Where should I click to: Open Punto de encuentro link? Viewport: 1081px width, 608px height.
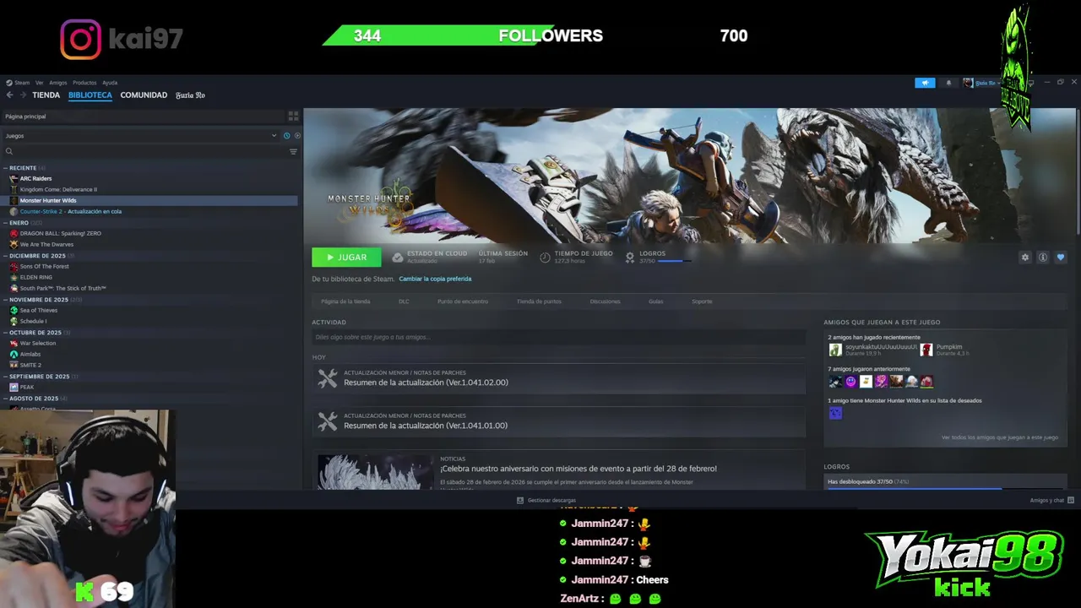pyautogui.click(x=463, y=301)
